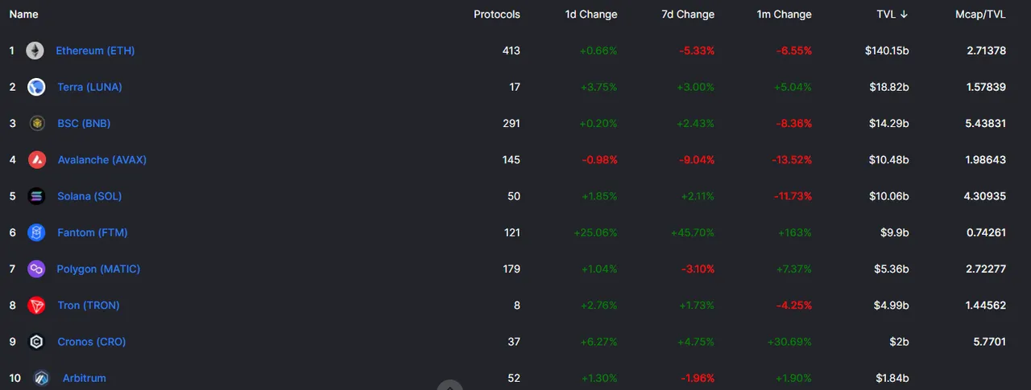Image resolution: width=1031 pixels, height=390 pixels.
Task: Click the Polygon MATIC logo icon
Action: (36, 269)
